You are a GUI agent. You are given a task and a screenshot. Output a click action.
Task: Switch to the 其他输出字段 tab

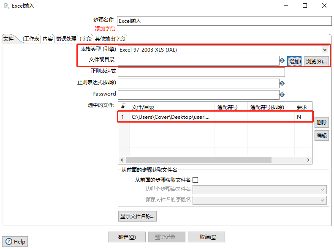[x=110, y=39]
